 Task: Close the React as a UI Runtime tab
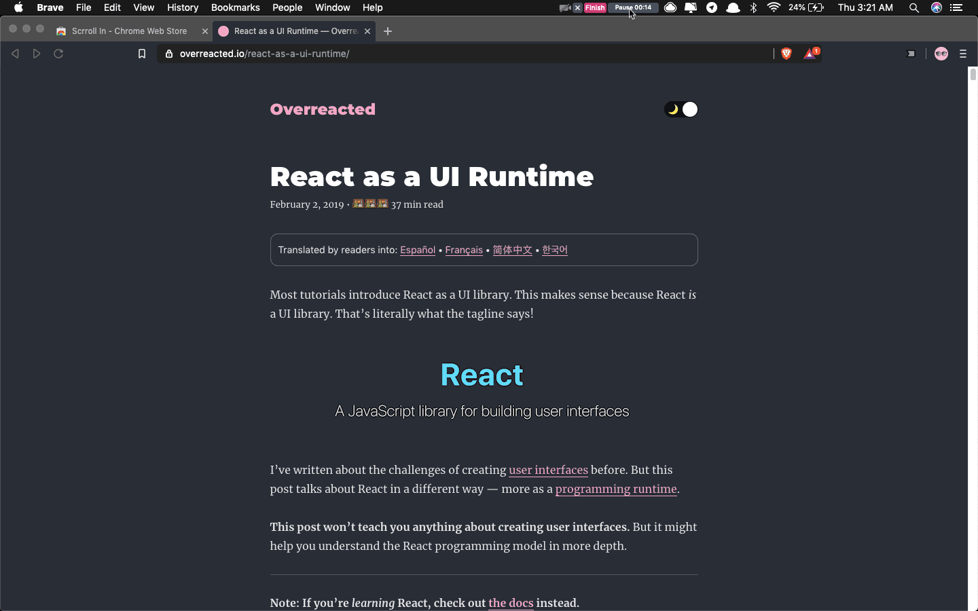coord(367,31)
